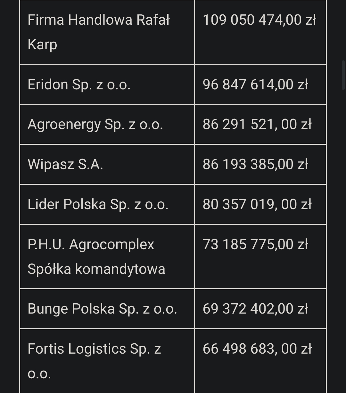Screen dimensions: 346x393
Task: Select the 69 372 402,00 zł amount
Action: click(x=255, y=309)
